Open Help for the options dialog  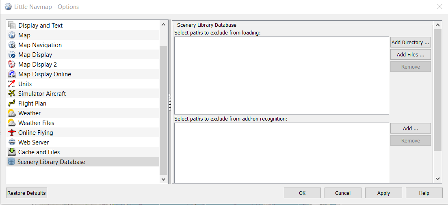pos(424,193)
